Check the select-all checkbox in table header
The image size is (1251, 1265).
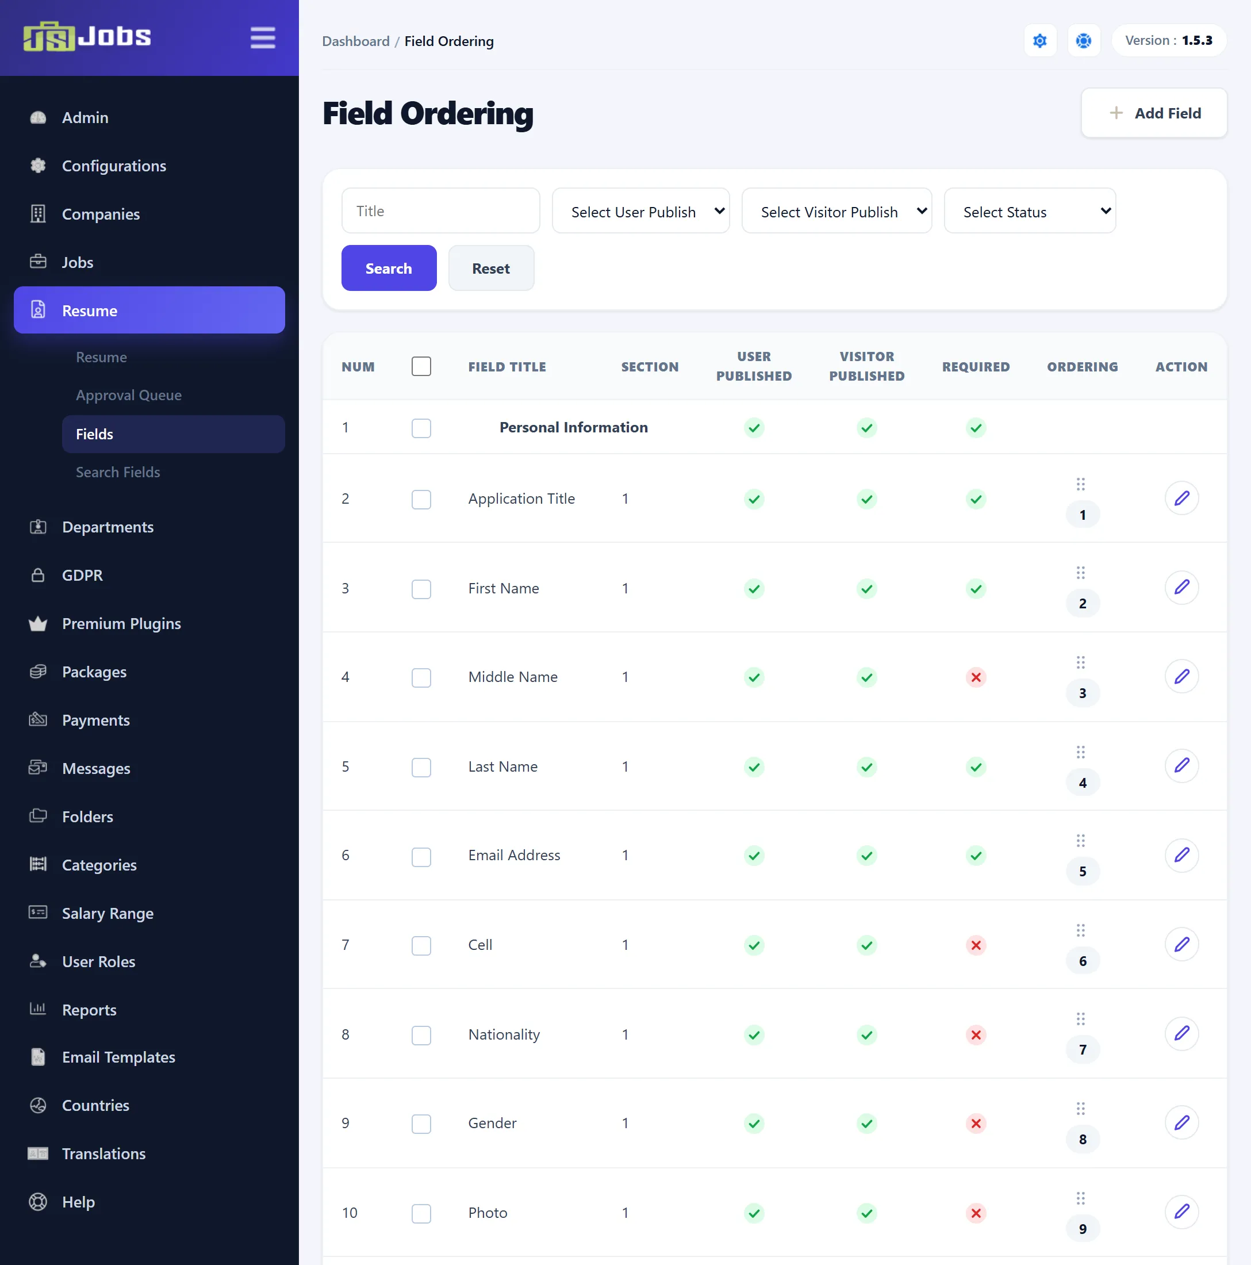click(x=421, y=366)
